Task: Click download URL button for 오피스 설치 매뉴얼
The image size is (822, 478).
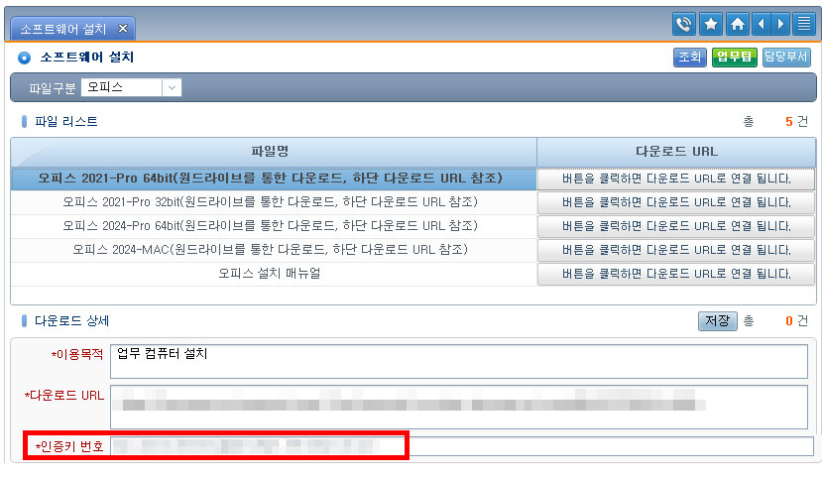Action: click(676, 274)
